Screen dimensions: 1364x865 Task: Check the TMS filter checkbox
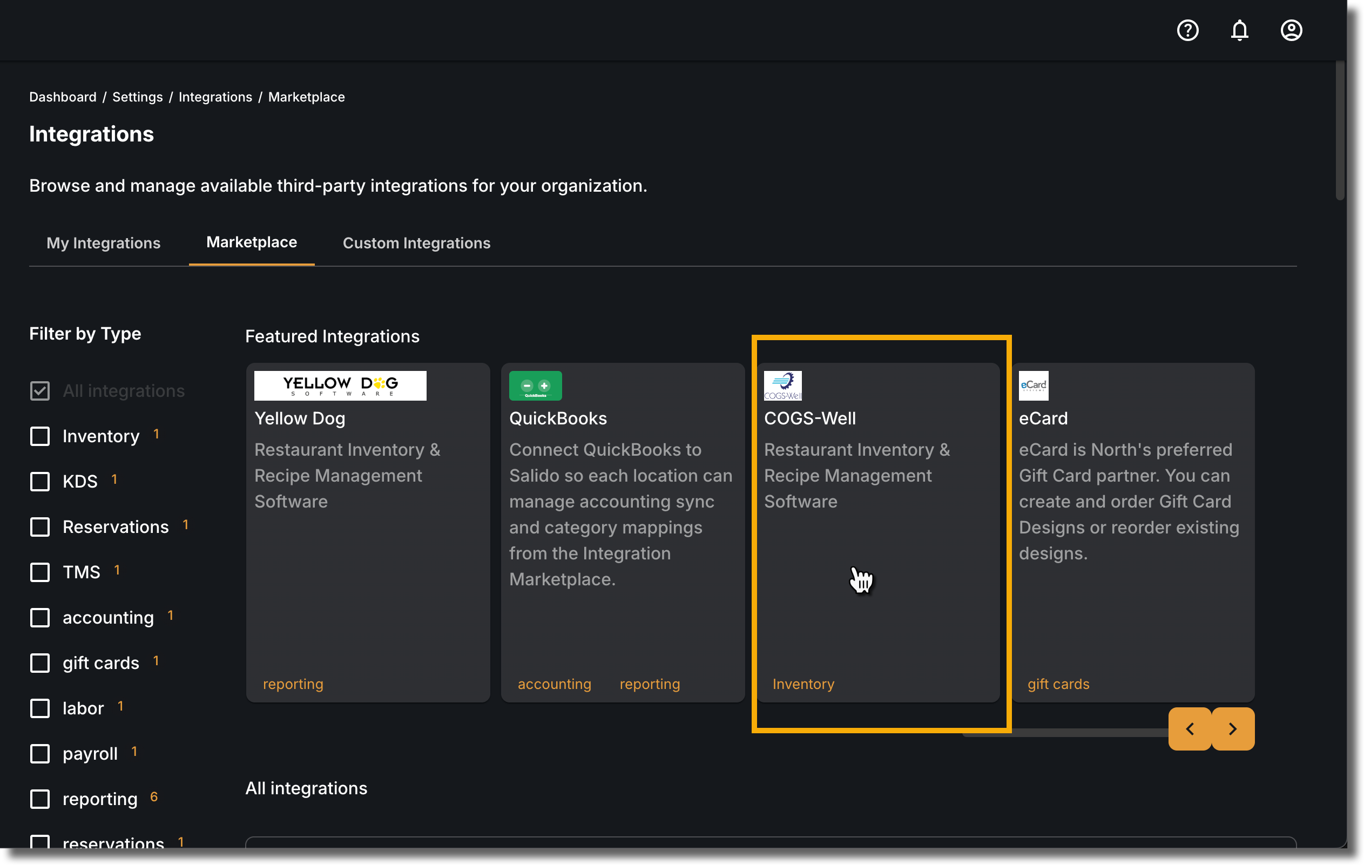point(39,572)
